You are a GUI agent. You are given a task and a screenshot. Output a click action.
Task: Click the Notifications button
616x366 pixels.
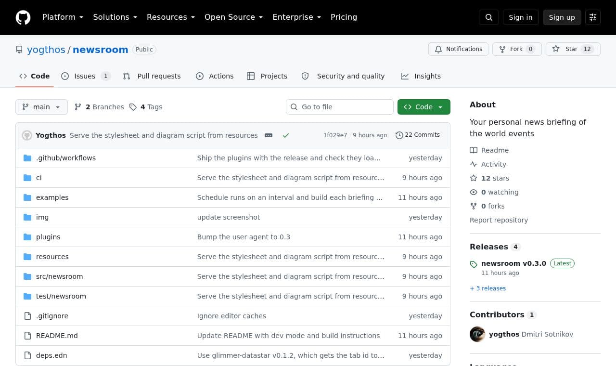459,49
